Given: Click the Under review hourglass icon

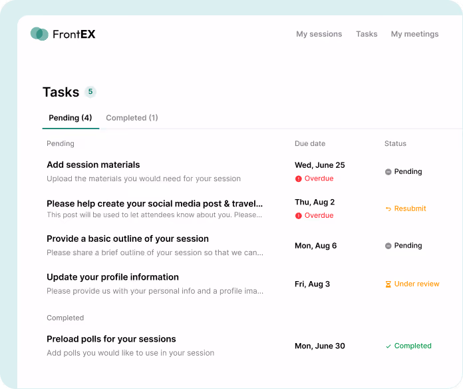Looking at the screenshot, I should tap(388, 284).
